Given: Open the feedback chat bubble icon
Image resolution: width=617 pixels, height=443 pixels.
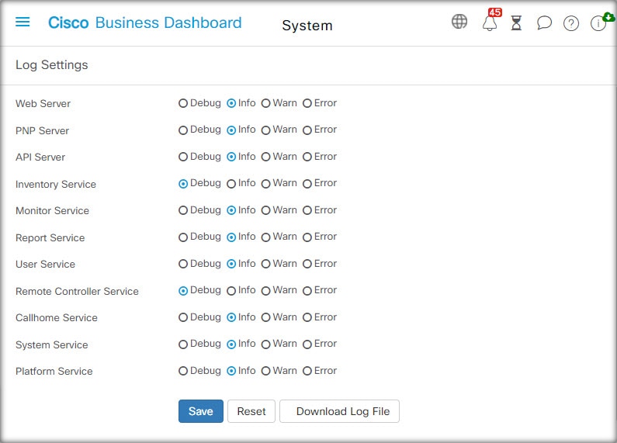Looking at the screenshot, I should click(544, 22).
